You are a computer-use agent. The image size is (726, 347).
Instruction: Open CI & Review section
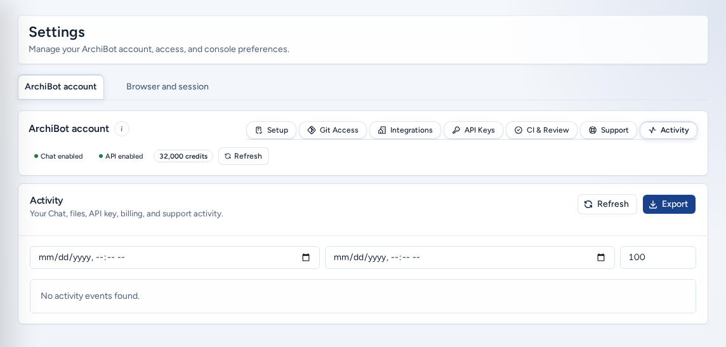[542, 130]
